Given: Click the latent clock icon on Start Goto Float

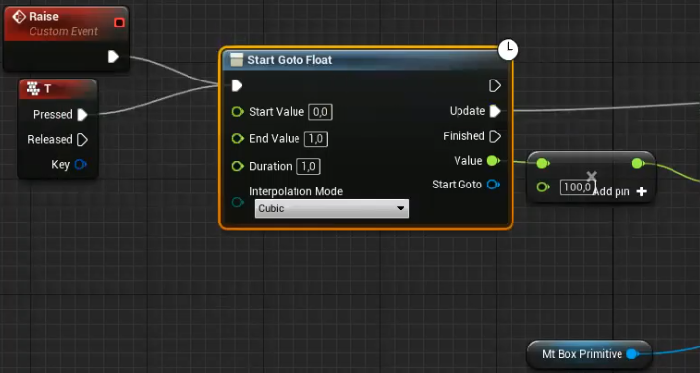Looking at the screenshot, I should 508,49.
